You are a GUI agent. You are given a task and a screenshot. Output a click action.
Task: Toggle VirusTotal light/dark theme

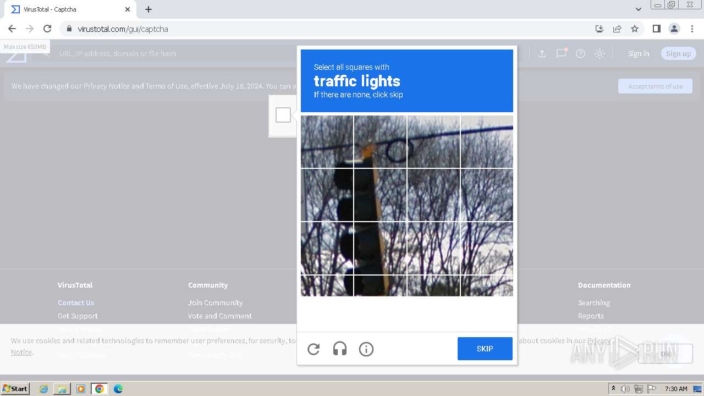600,53
